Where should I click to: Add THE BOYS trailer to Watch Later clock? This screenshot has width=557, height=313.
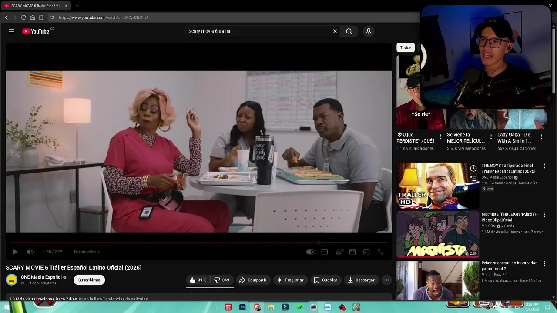(473, 169)
